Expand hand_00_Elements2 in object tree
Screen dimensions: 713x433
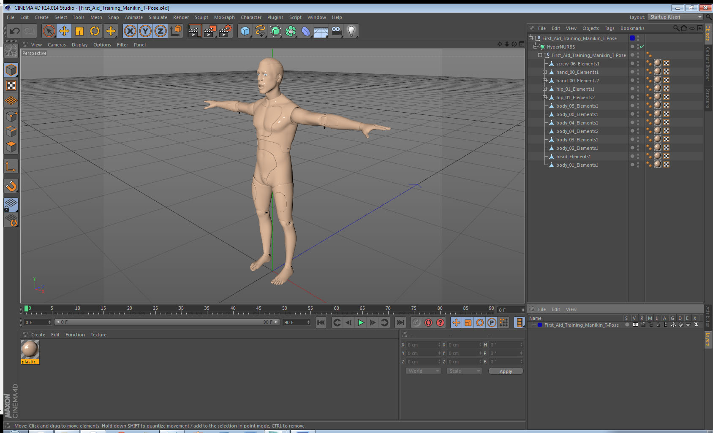coord(545,81)
